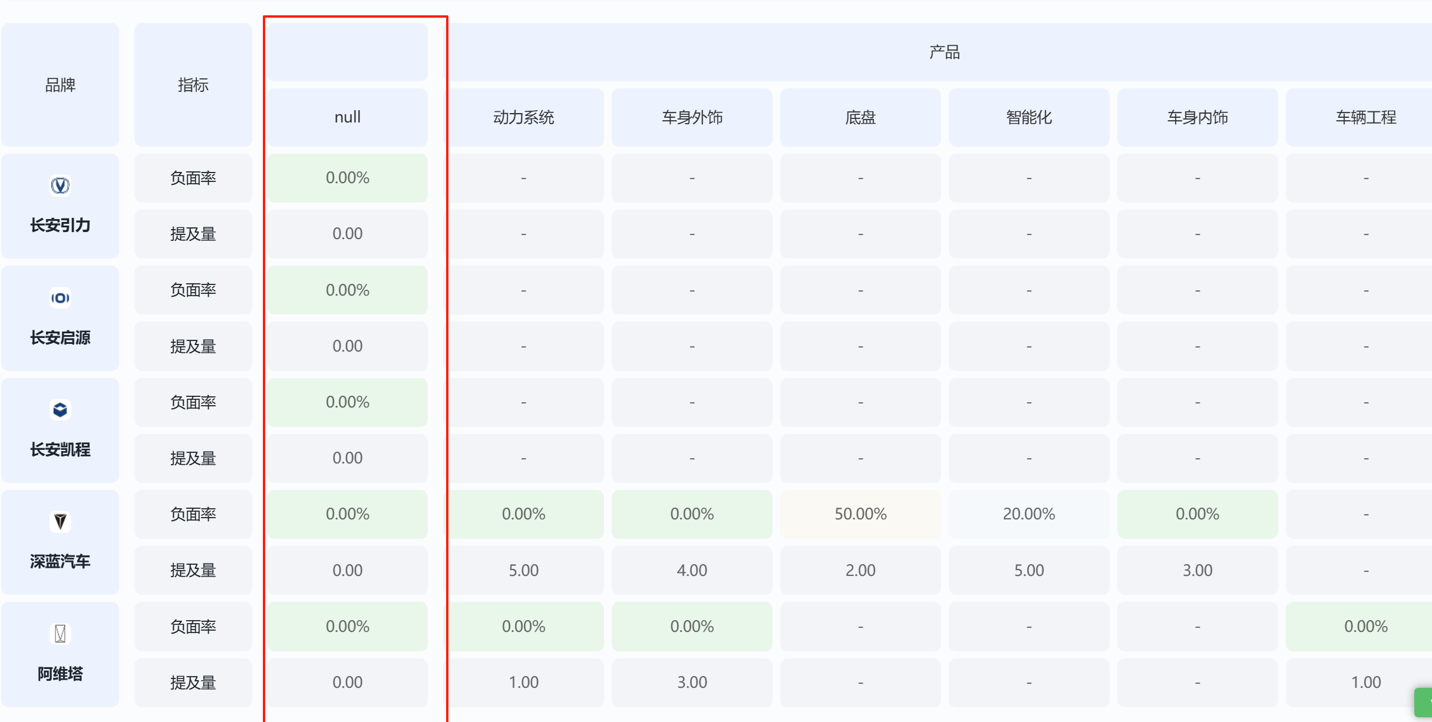Click the 底盘 column header

click(x=860, y=117)
